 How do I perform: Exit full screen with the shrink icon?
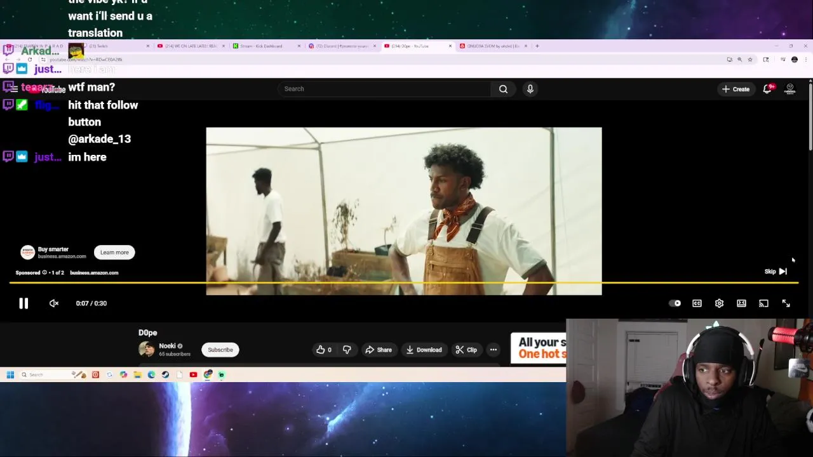786,303
